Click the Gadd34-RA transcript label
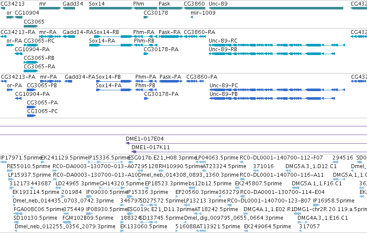 [78, 32]
